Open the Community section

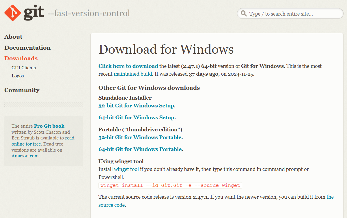(x=22, y=90)
